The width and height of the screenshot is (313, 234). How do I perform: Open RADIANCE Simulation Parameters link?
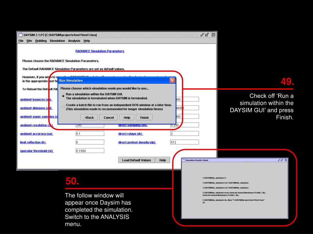coord(100,51)
